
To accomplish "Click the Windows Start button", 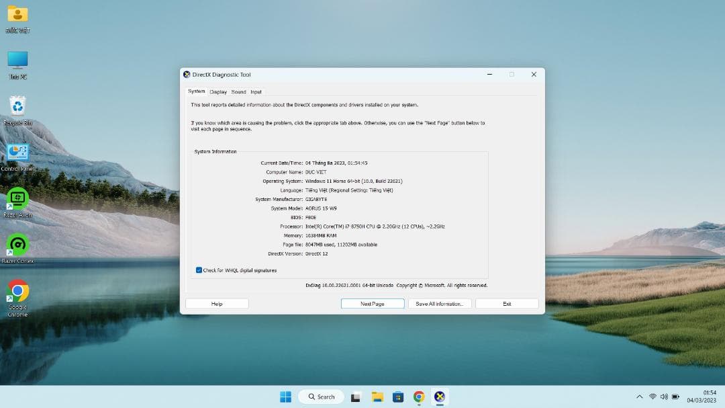I will click(x=285, y=397).
